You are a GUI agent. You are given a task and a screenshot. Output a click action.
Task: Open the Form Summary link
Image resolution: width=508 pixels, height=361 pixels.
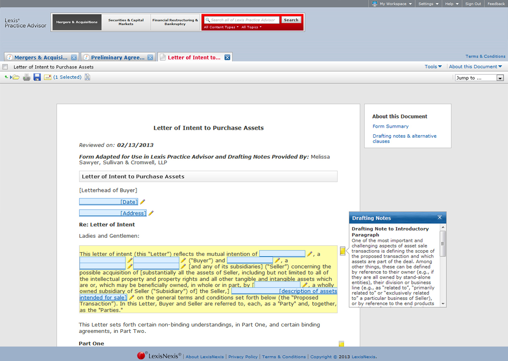click(390, 126)
